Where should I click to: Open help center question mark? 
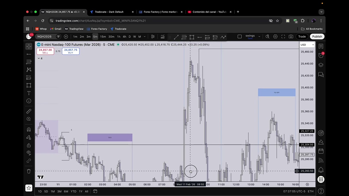tap(321, 191)
